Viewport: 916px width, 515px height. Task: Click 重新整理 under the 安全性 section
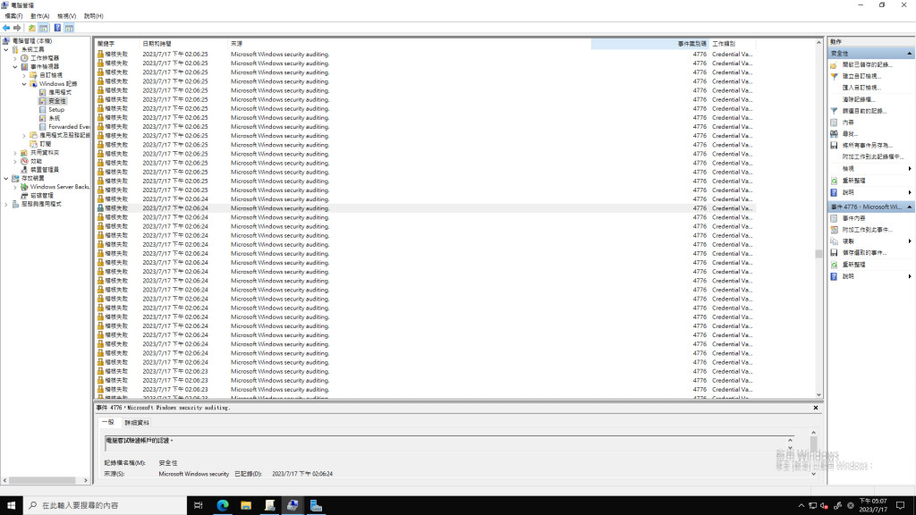click(x=853, y=181)
